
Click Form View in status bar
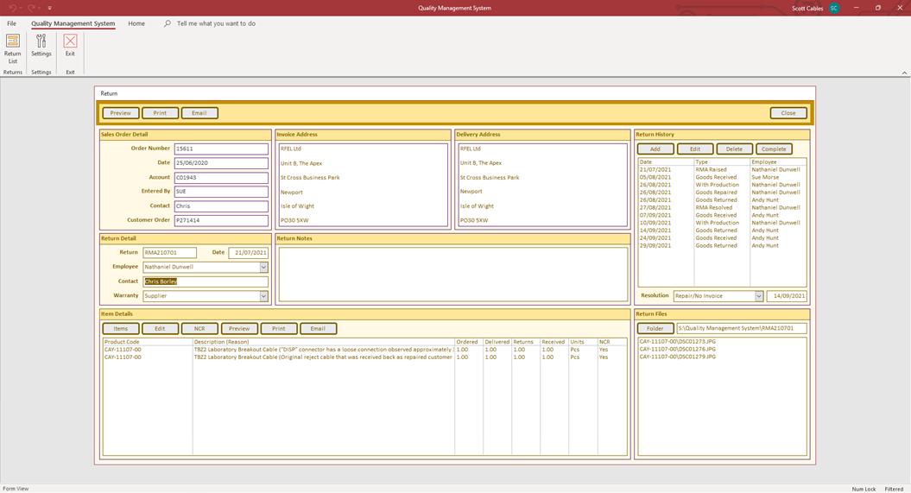[16, 489]
